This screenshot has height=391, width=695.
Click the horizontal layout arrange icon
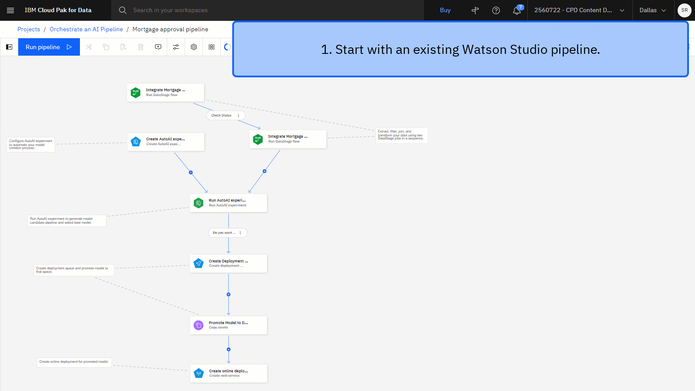click(x=211, y=47)
